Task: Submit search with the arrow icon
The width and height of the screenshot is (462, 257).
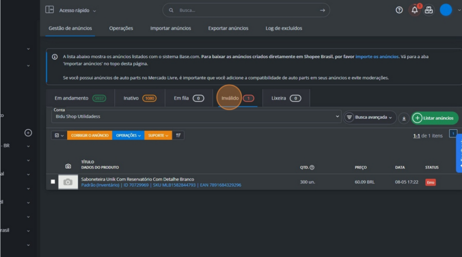Action: click(x=322, y=10)
